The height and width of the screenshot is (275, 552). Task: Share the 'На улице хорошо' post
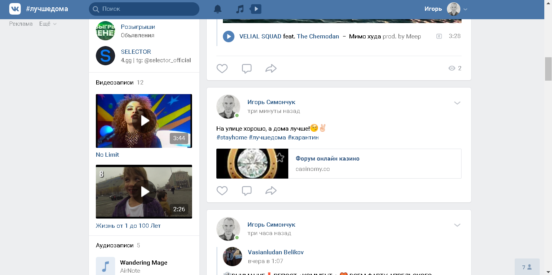click(271, 191)
